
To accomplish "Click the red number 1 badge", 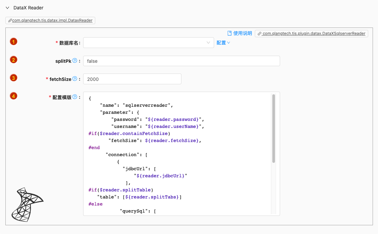I will coord(13,42).
